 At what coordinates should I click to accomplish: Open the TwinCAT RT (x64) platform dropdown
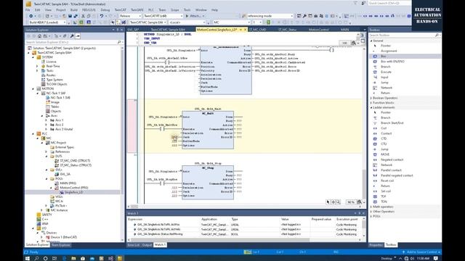(163, 16)
